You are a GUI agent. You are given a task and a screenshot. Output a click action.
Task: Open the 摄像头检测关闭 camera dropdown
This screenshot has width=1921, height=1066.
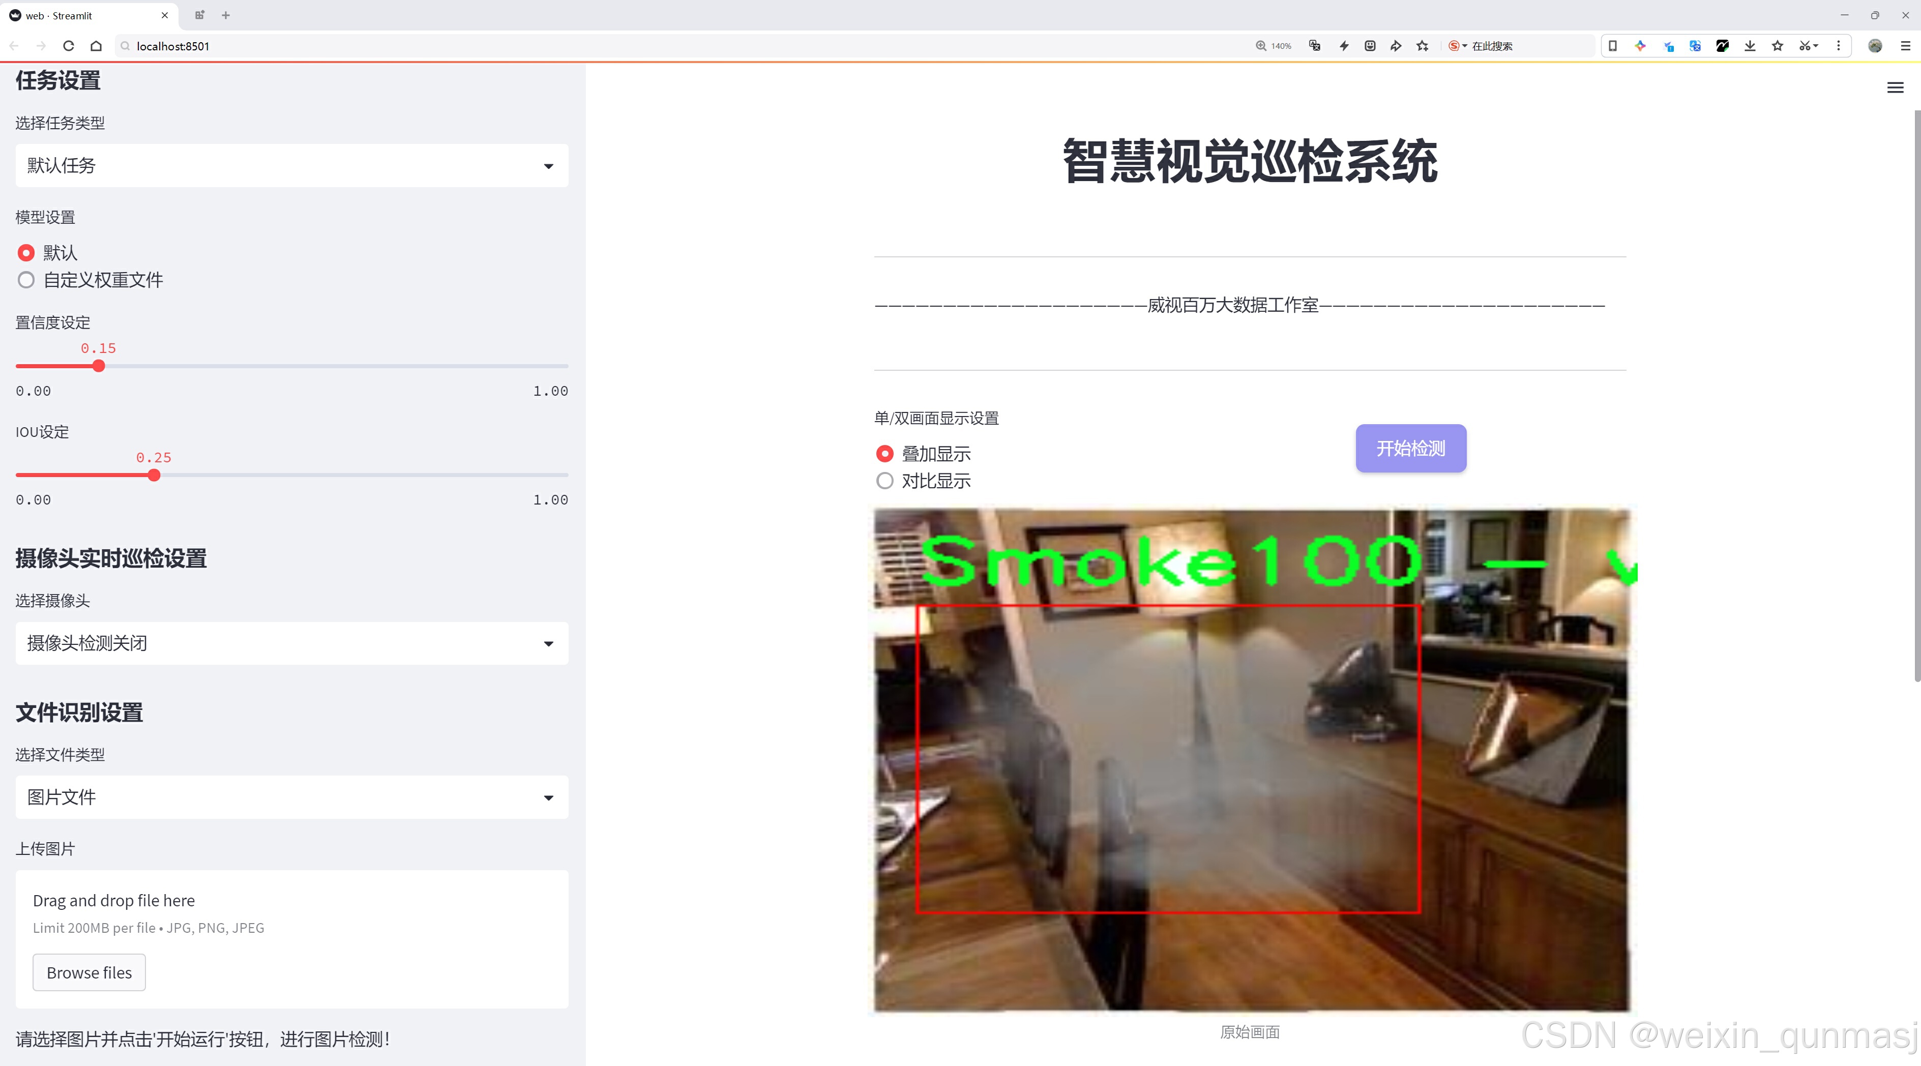pos(291,643)
